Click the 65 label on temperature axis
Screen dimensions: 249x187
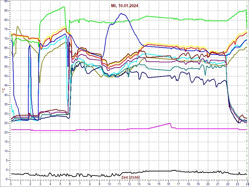click(6, 48)
